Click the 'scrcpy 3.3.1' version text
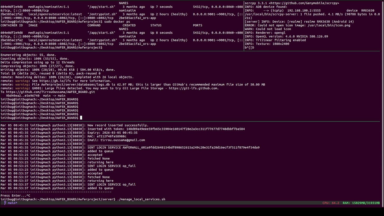 pyautogui.click(x=256, y=3)
